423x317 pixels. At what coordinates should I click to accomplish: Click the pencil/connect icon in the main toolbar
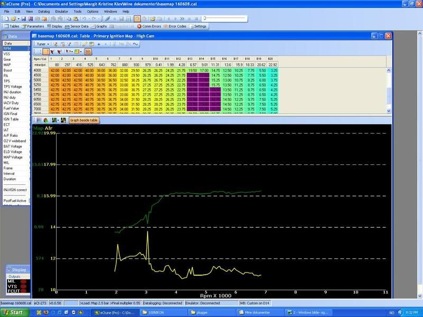coord(107,18)
